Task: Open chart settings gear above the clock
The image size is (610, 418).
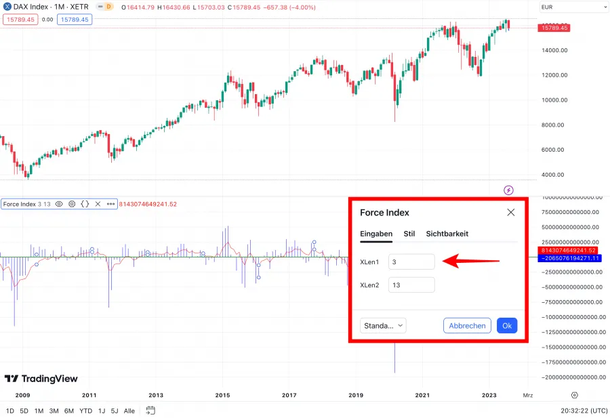Action: tap(574, 394)
